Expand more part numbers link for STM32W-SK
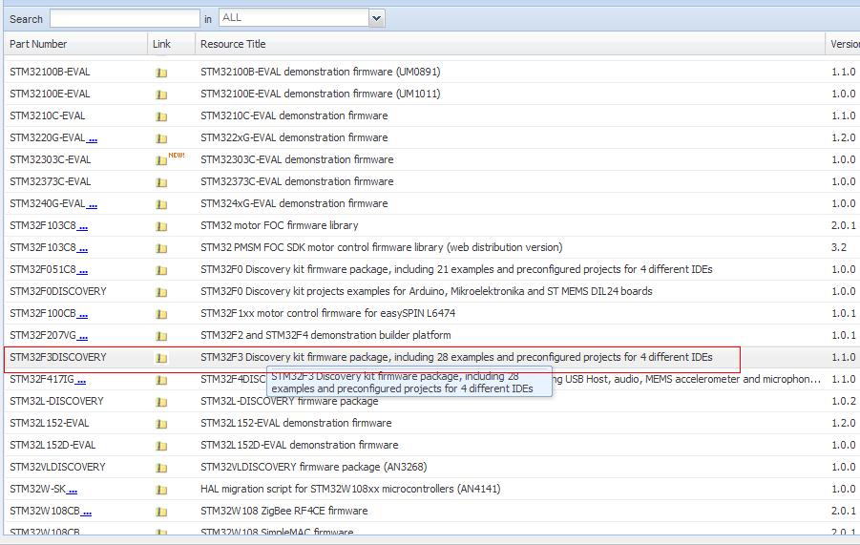This screenshot has width=860, height=545. [73, 490]
